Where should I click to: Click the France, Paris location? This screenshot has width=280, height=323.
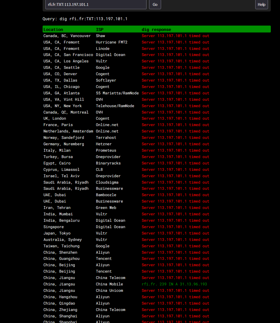click(x=58, y=125)
